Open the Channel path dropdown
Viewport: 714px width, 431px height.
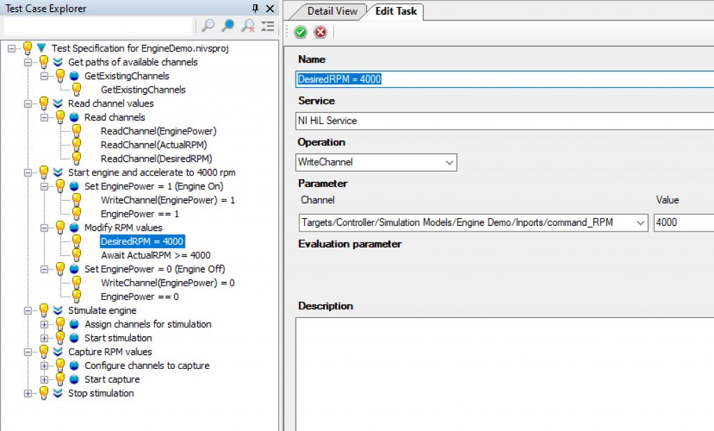(641, 223)
